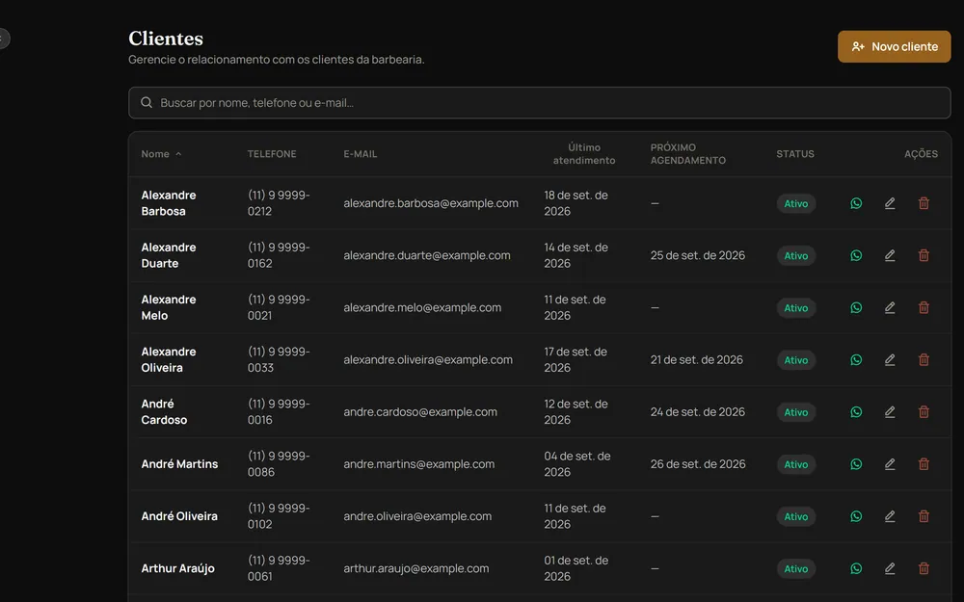Click Ativo badge for Arthur Araújo
The image size is (964, 602).
pyautogui.click(x=795, y=569)
